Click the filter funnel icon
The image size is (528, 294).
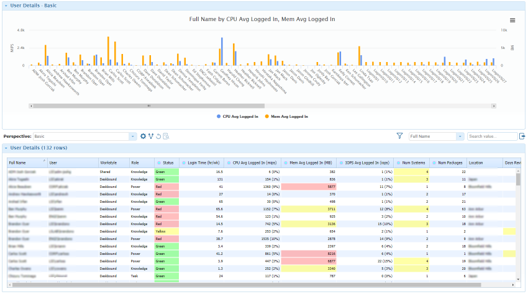399,136
